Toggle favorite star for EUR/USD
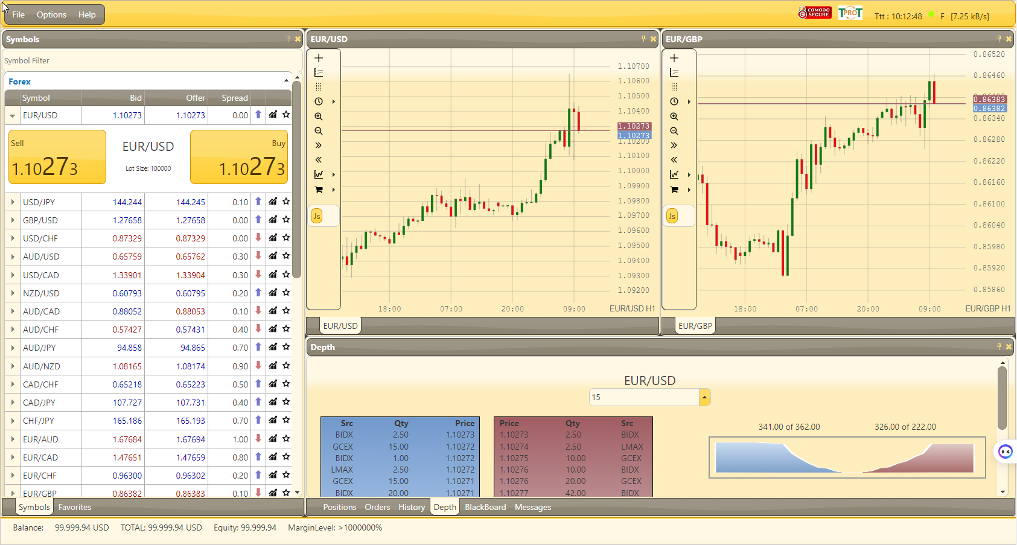This screenshot has height=545, width=1017. 286,115
